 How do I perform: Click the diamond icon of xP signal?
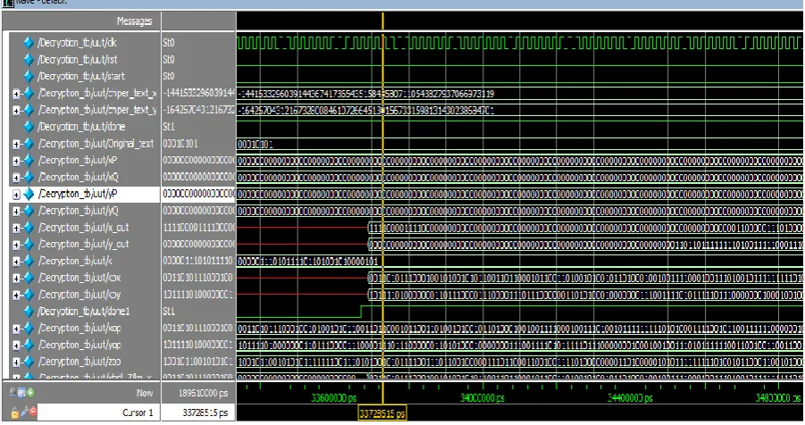coord(29,161)
